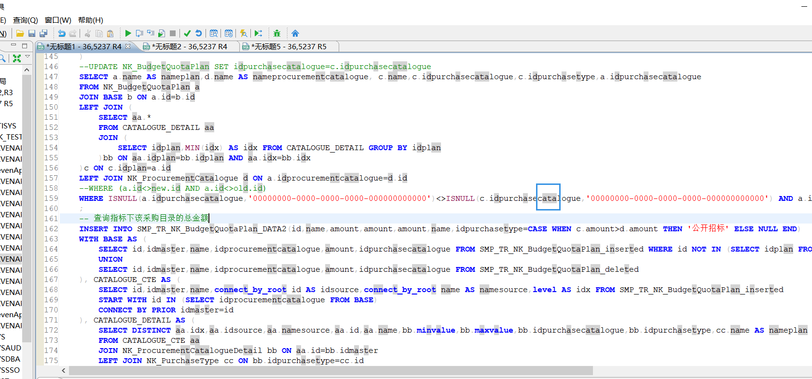Viewport: 812px width, 379px height.
Task: Click the lightning magnifier analyze icon
Action: pos(244,33)
